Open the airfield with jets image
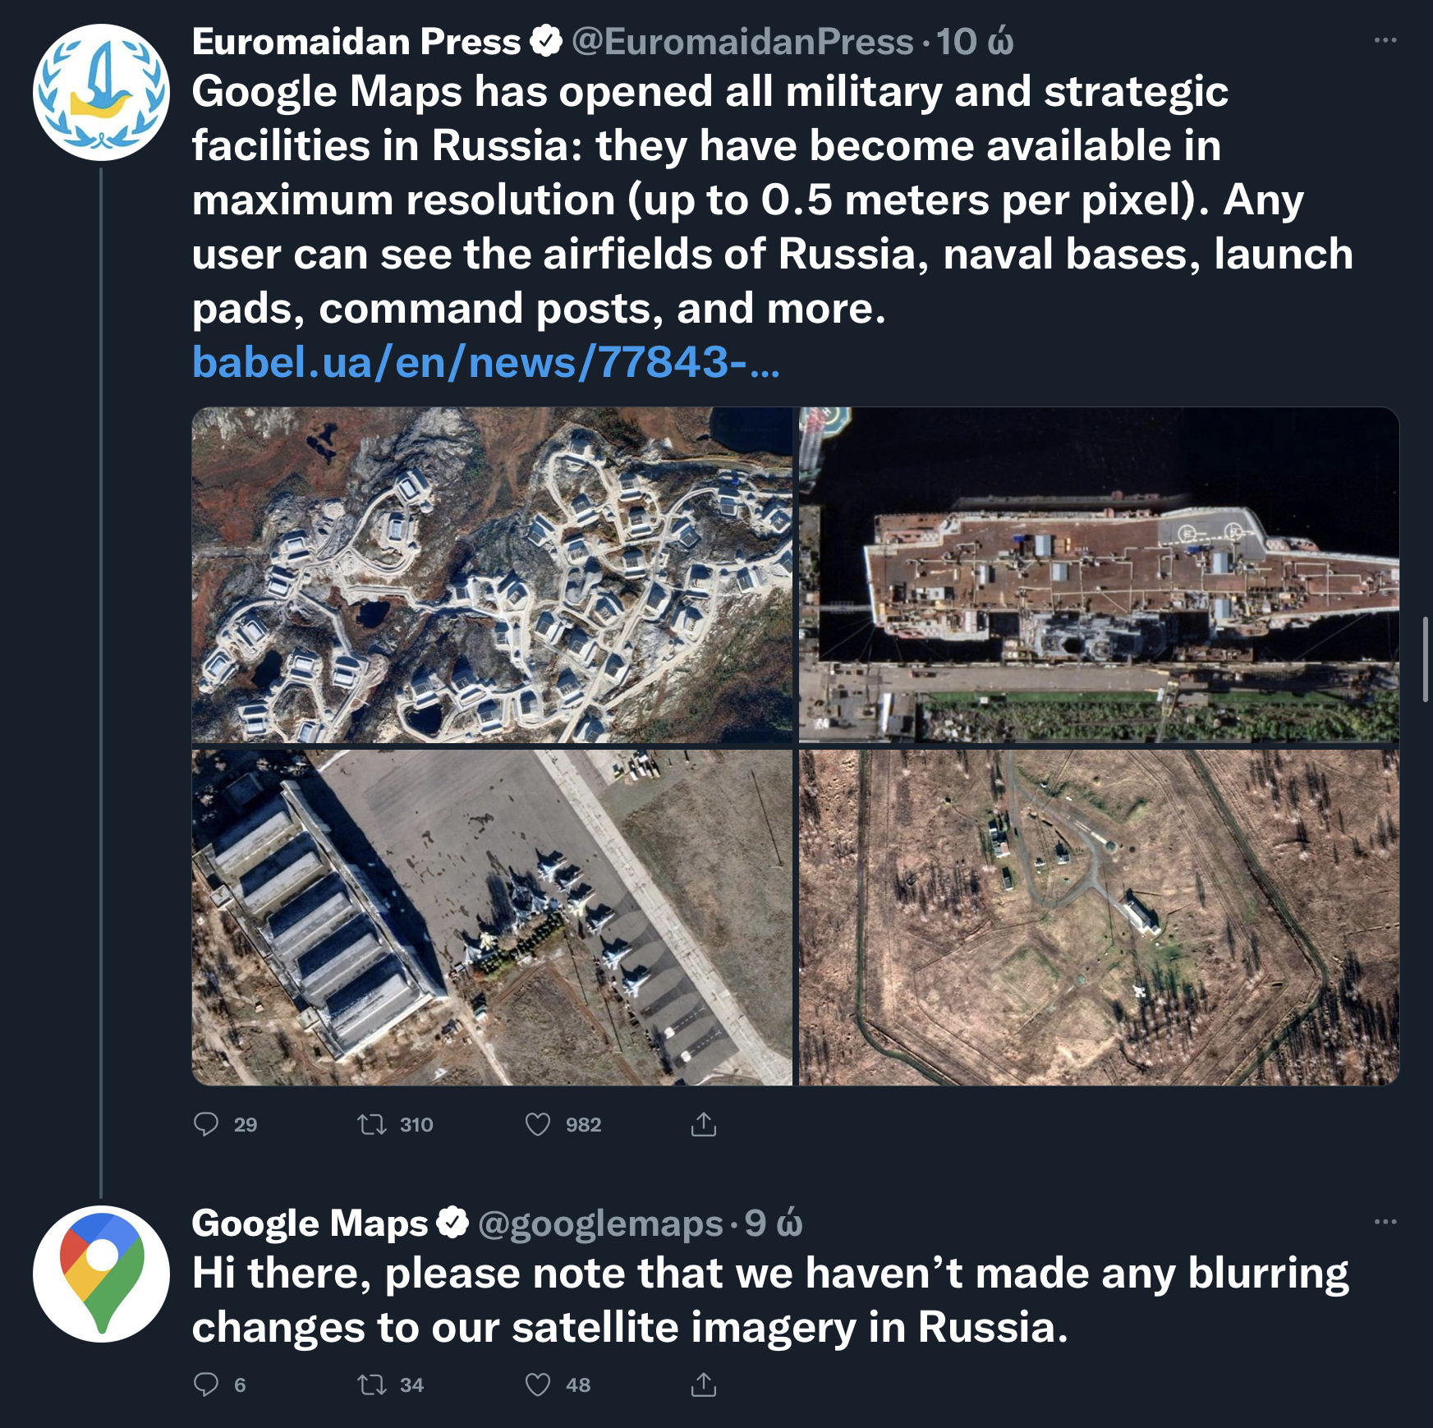The height and width of the screenshot is (1428, 1433). tap(492, 917)
